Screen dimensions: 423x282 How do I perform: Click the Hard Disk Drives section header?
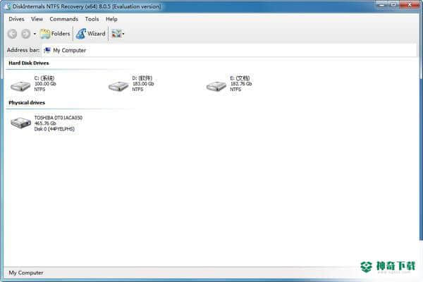click(29, 63)
